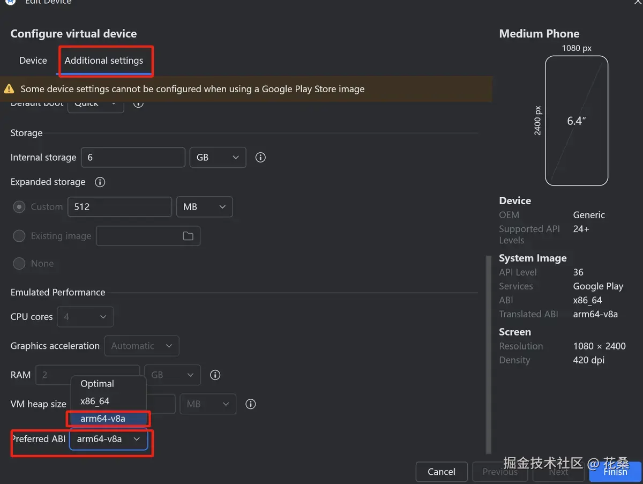Click the Cancel button
The image size is (643, 484).
coord(442,472)
